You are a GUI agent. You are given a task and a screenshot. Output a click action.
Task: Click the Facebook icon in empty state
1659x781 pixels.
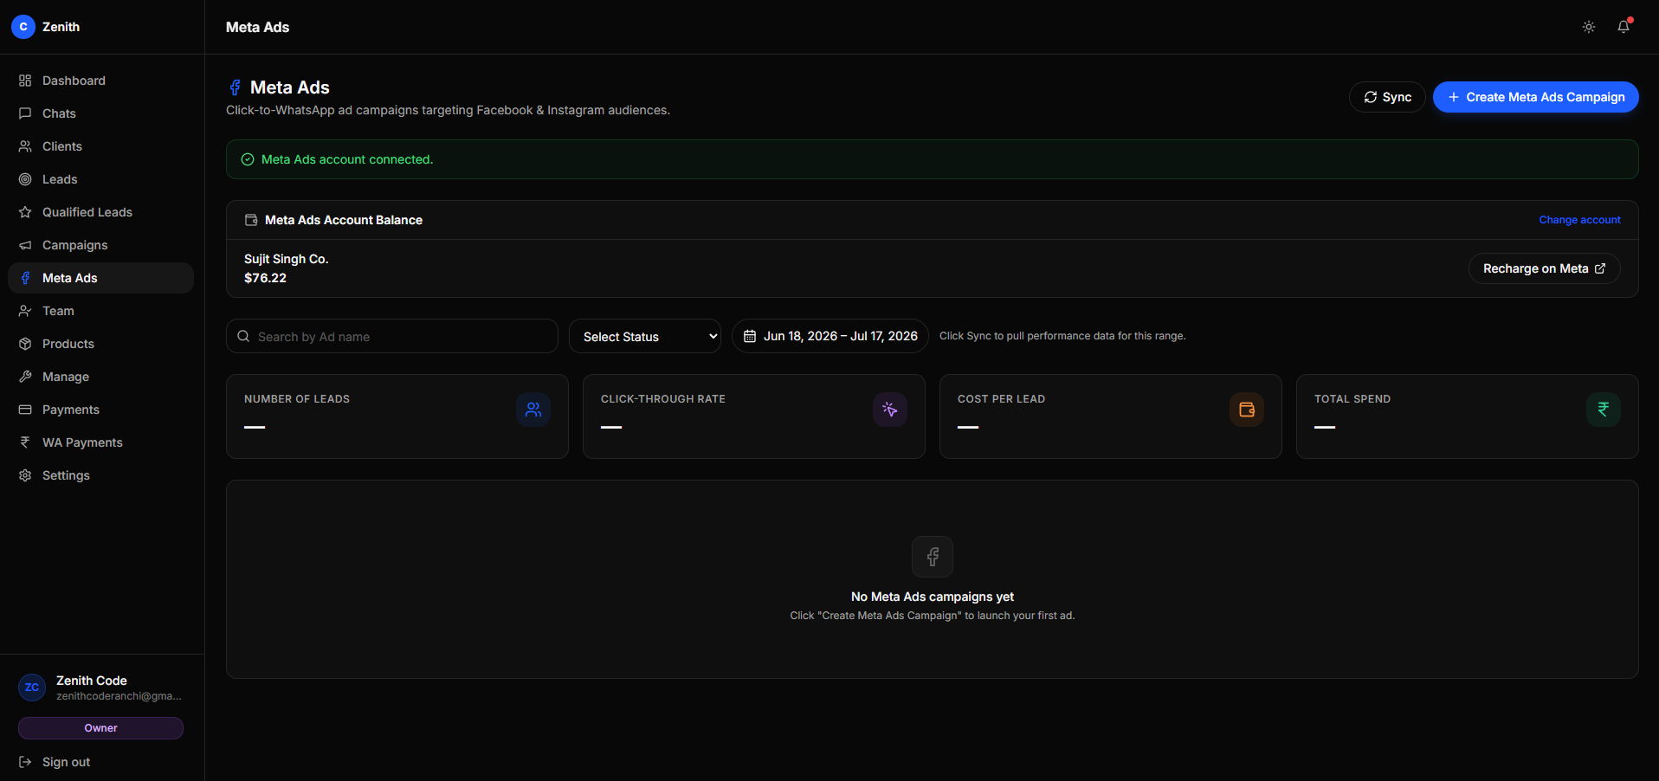point(933,557)
